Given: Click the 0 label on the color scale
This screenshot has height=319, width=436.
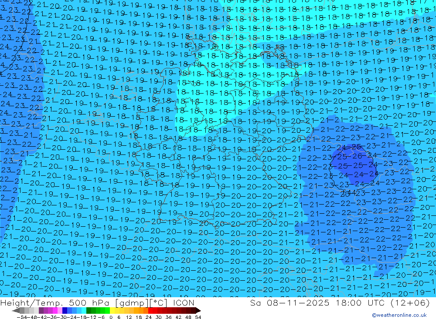Looking at the screenshot, I should (x=111, y=317).
